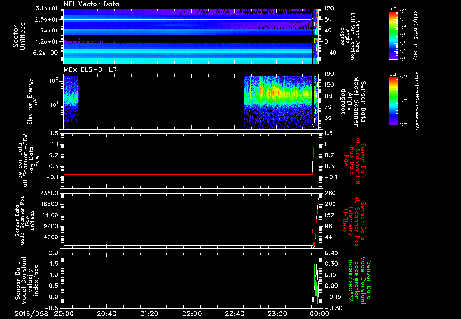Viewport: 461px width, 319px height.
Task: Select the "NPI Vector Data" panel title
Action: (91, 4)
